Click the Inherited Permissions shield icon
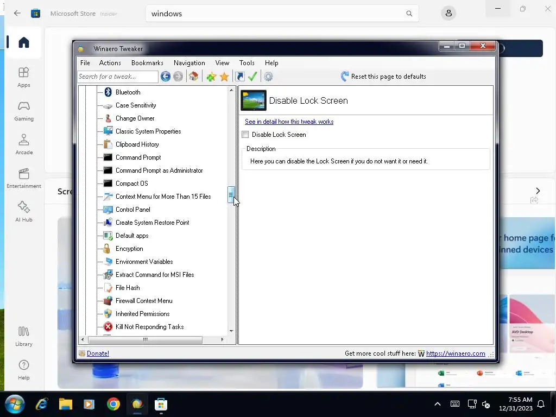Image resolution: width=556 pixels, height=417 pixels. 108,314
